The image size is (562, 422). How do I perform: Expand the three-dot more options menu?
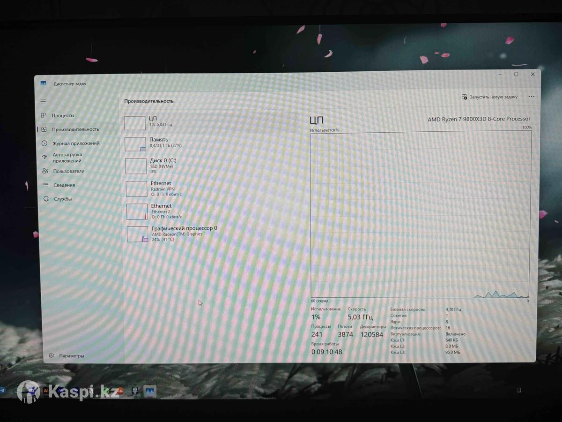[x=531, y=97]
